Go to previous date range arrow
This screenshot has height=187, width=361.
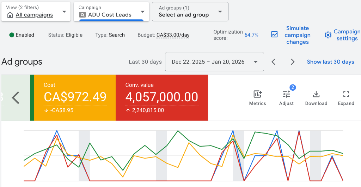click(274, 62)
